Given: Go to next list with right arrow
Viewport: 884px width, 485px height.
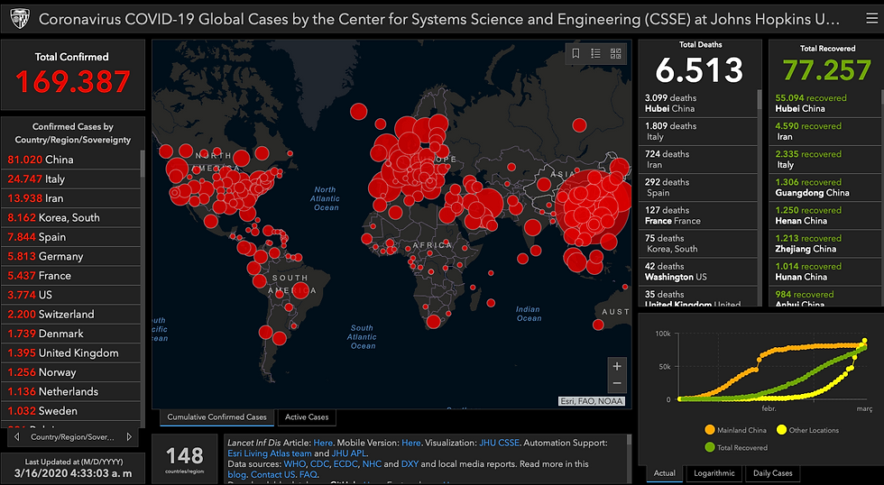Looking at the screenshot, I should tap(129, 436).
